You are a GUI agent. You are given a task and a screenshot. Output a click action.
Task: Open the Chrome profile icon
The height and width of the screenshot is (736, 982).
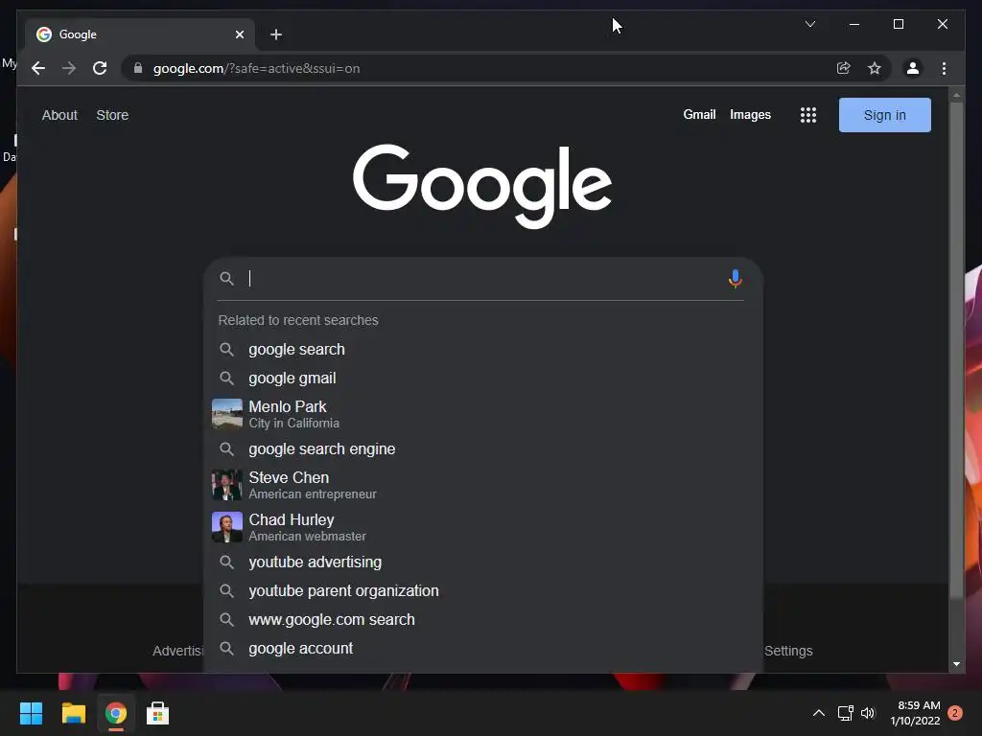[913, 68]
